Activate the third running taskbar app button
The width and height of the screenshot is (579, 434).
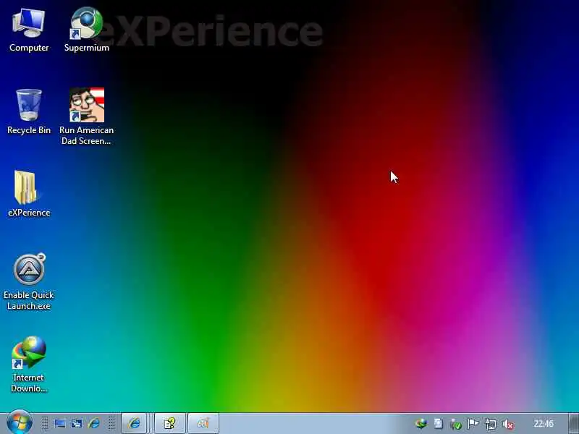pyautogui.click(x=203, y=423)
